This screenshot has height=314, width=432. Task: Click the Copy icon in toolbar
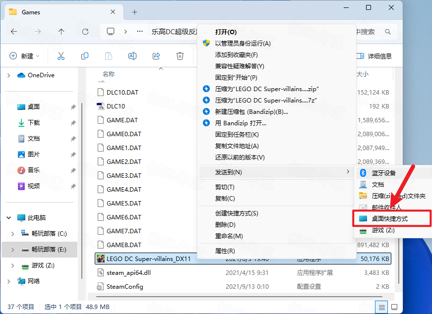[x=85, y=56]
